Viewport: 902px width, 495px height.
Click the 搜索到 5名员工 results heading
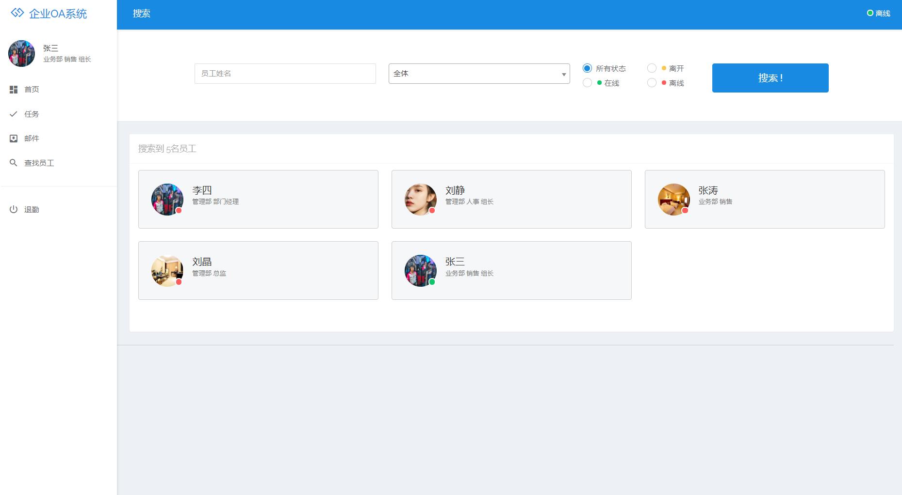[167, 149]
